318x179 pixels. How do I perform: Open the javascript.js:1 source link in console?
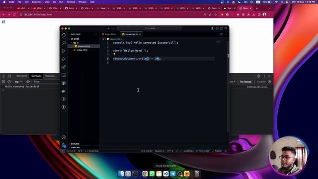tap(257, 87)
